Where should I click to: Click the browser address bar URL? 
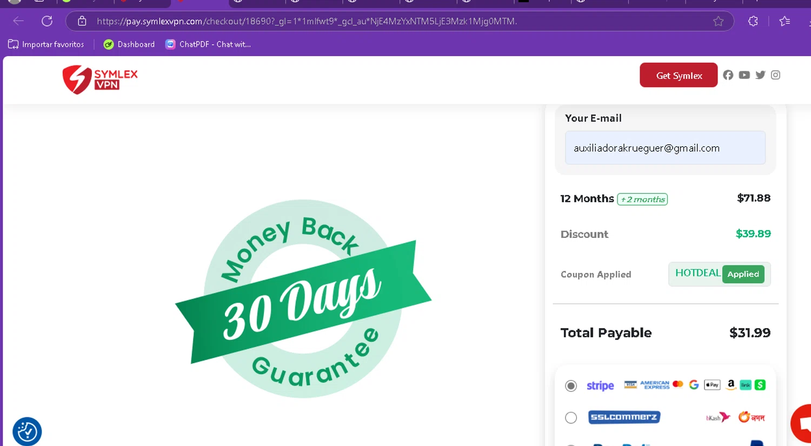(x=307, y=21)
